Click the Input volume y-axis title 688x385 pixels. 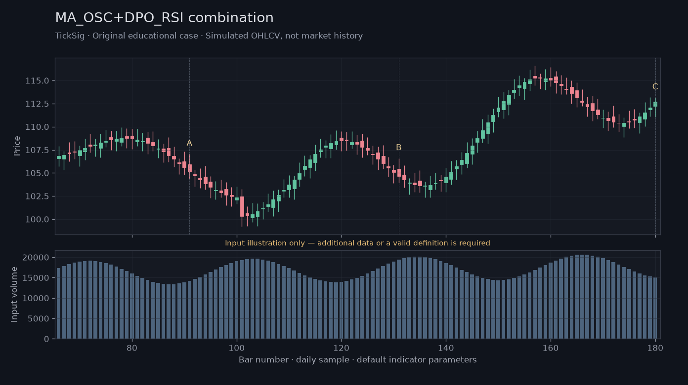click(14, 294)
